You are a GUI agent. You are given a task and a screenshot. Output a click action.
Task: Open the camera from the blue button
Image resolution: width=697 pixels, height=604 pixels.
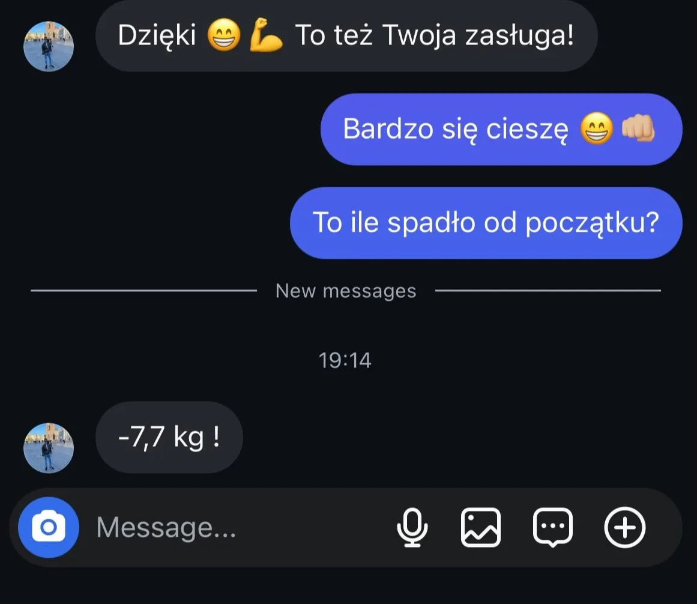(x=49, y=527)
